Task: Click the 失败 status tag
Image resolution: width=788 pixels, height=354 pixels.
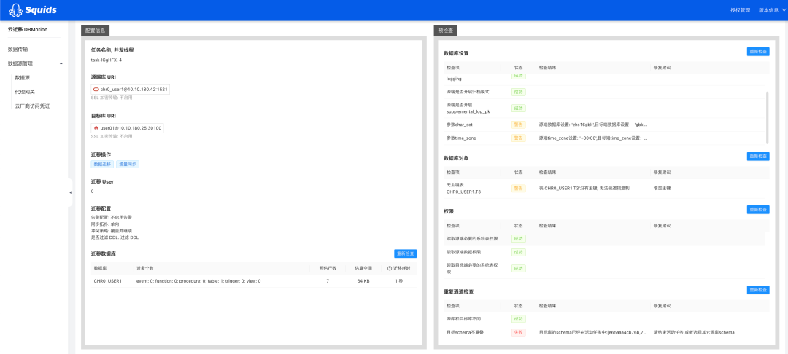Action: pos(519,332)
